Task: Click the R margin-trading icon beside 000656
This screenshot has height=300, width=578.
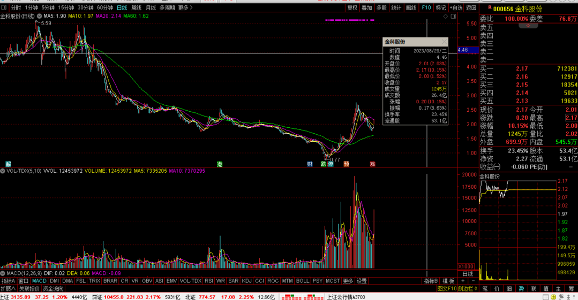Action: point(490,7)
